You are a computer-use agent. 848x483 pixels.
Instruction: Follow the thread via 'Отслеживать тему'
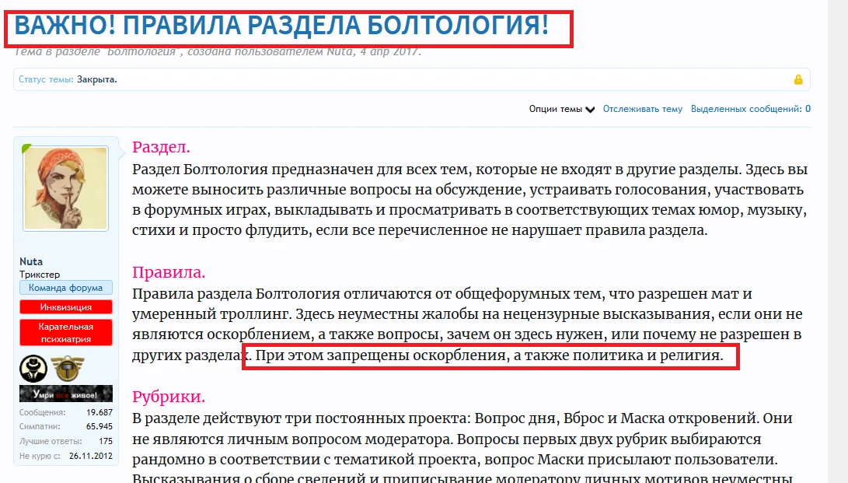tap(642, 108)
